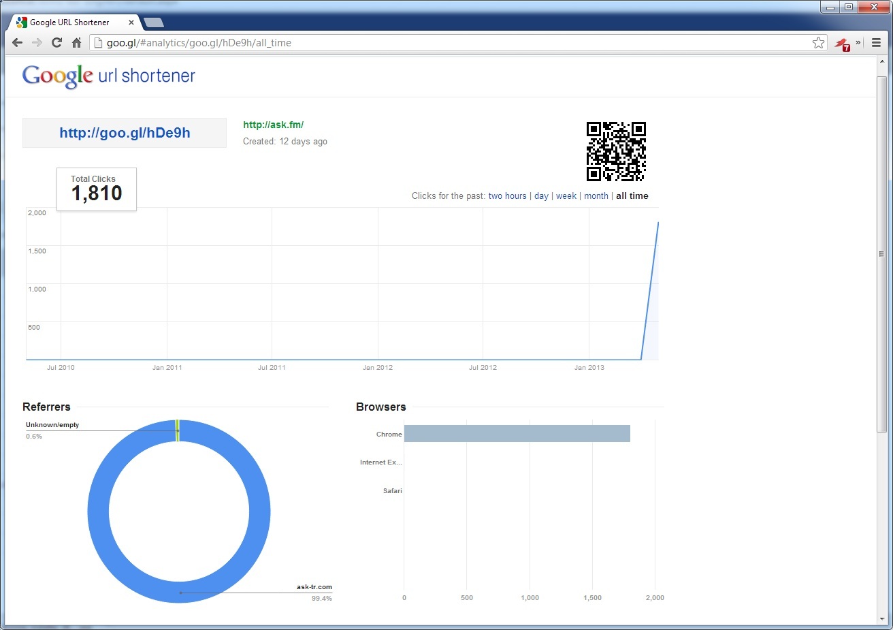This screenshot has height=630, width=893.
Task: Open the red extension icon with badge
Action: click(843, 44)
